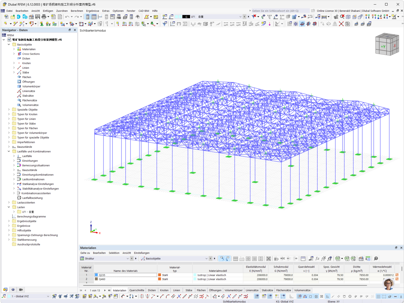The width and height of the screenshot is (404, 303).
Task: Expand the Lastfälle tree branch
Action: coord(14,156)
